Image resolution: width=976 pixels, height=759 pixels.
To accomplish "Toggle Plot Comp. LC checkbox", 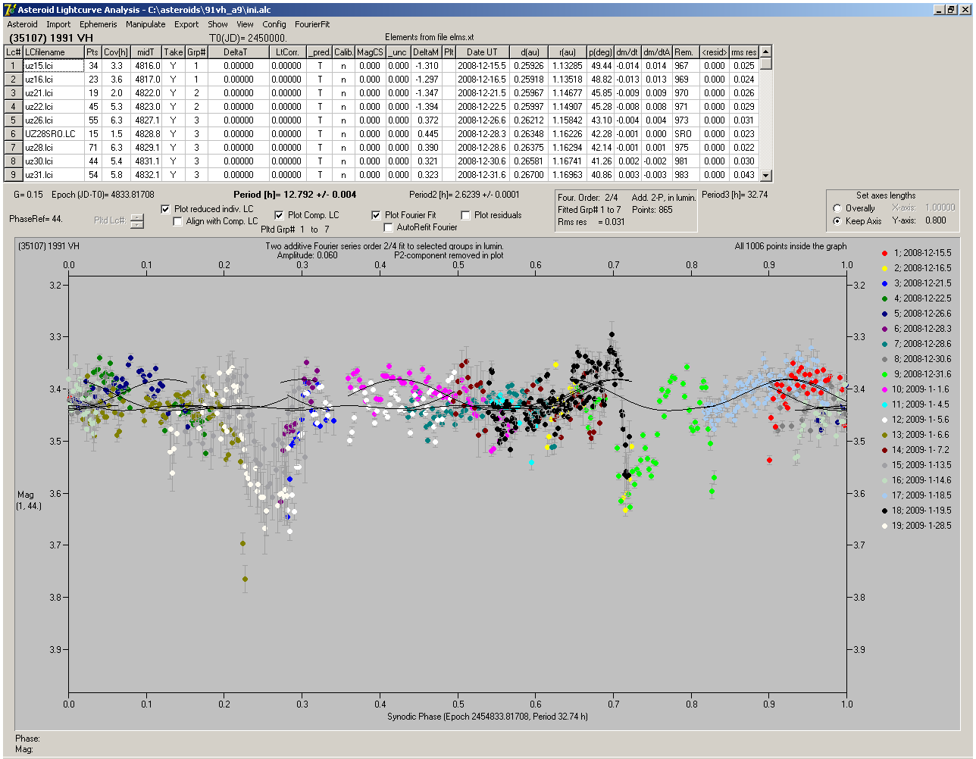I will [x=279, y=215].
